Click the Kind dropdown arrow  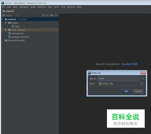(142, 84)
